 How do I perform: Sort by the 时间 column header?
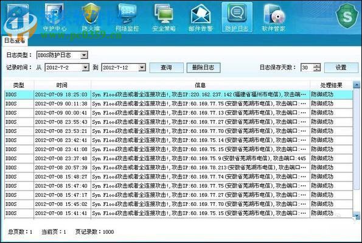pyautogui.click(x=62, y=85)
